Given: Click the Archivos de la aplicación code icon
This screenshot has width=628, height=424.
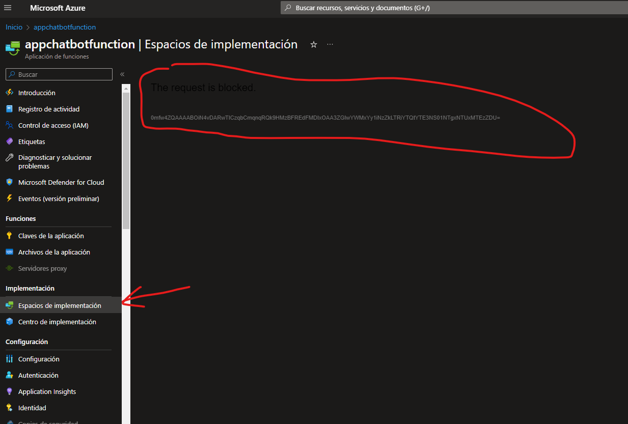Looking at the screenshot, I should pyautogui.click(x=9, y=252).
